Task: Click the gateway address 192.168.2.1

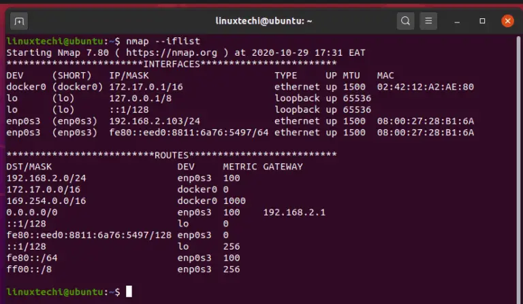Action: click(294, 212)
